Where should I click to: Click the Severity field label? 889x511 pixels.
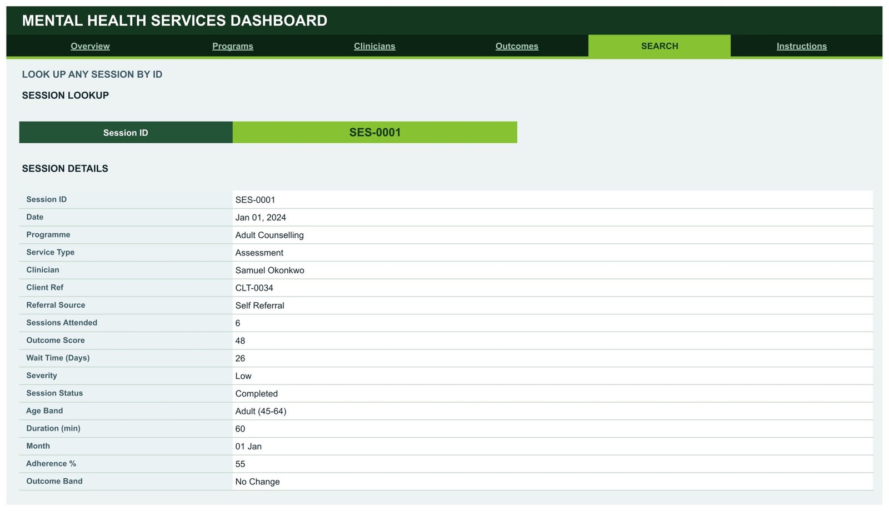42,375
